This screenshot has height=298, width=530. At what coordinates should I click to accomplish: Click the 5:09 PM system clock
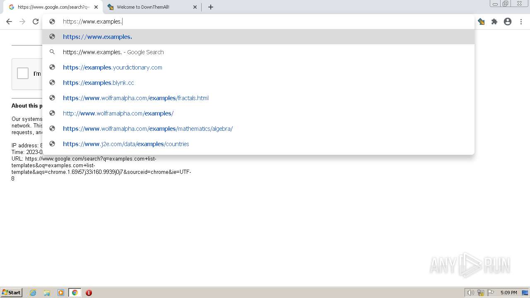(508, 293)
